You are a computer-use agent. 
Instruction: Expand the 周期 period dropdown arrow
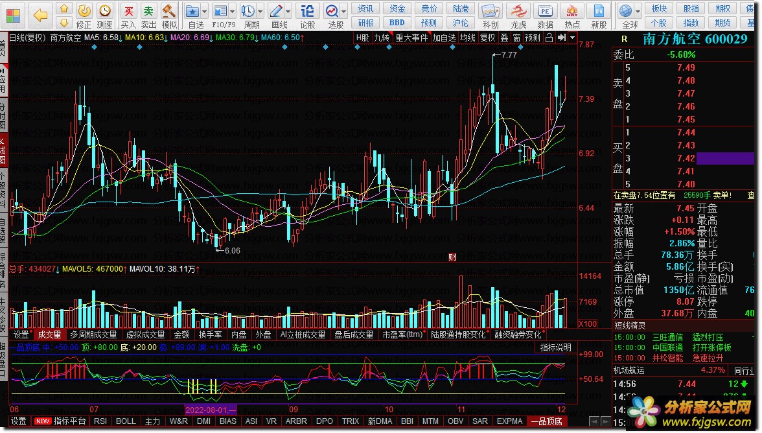(260, 12)
